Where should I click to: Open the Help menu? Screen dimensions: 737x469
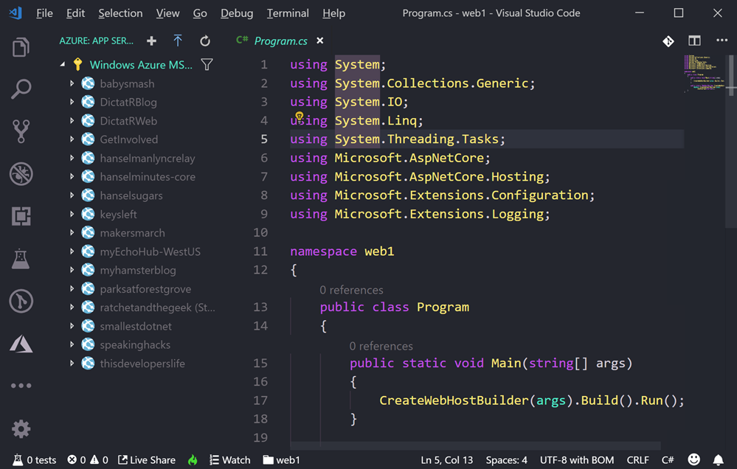click(x=333, y=13)
